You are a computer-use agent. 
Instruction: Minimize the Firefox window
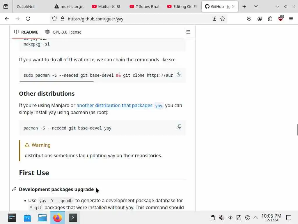278,6
